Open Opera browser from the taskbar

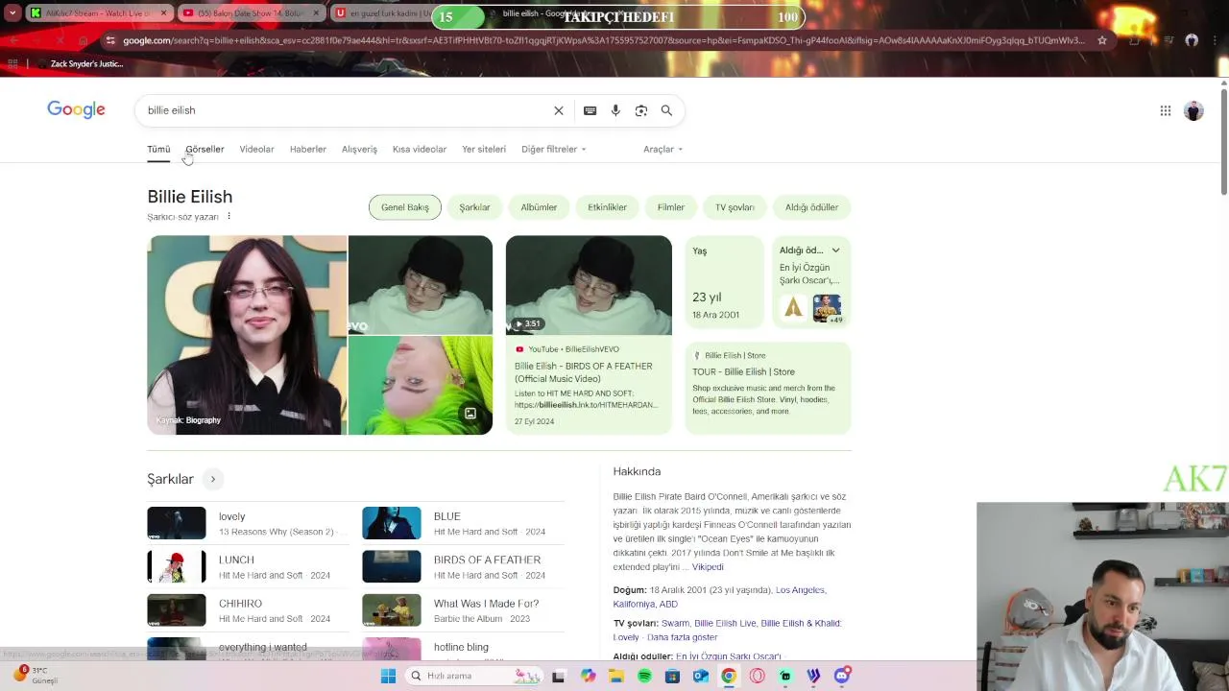click(x=757, y=676)
